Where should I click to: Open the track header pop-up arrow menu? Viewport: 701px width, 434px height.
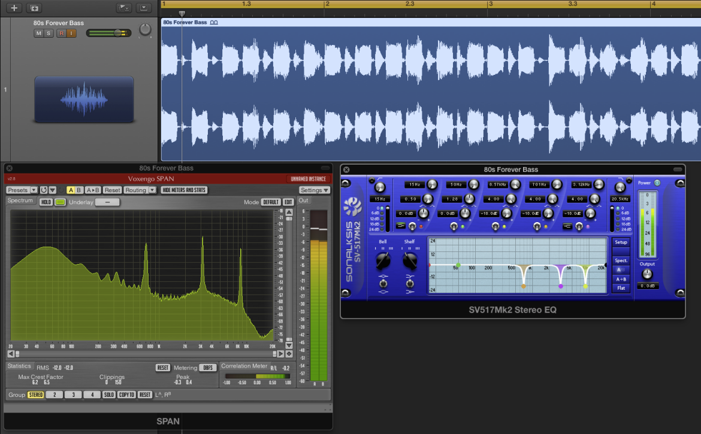pyautogui.click(x=144, y=8)
